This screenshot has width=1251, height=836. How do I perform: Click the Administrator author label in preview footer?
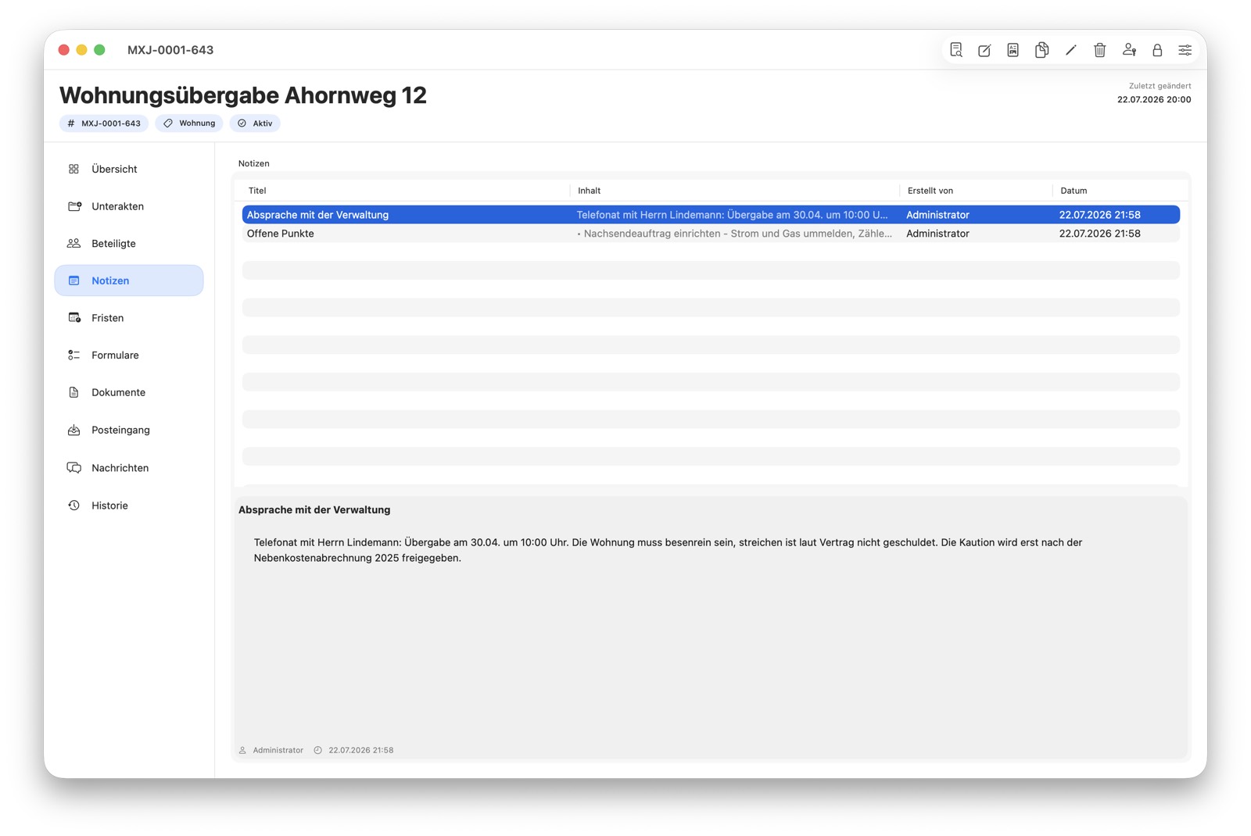(278, 750)
